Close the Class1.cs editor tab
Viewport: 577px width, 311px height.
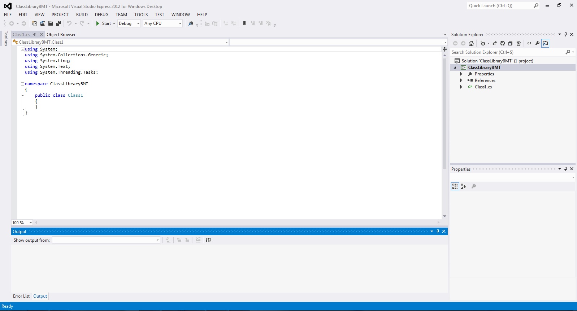[x=42, y=35]
